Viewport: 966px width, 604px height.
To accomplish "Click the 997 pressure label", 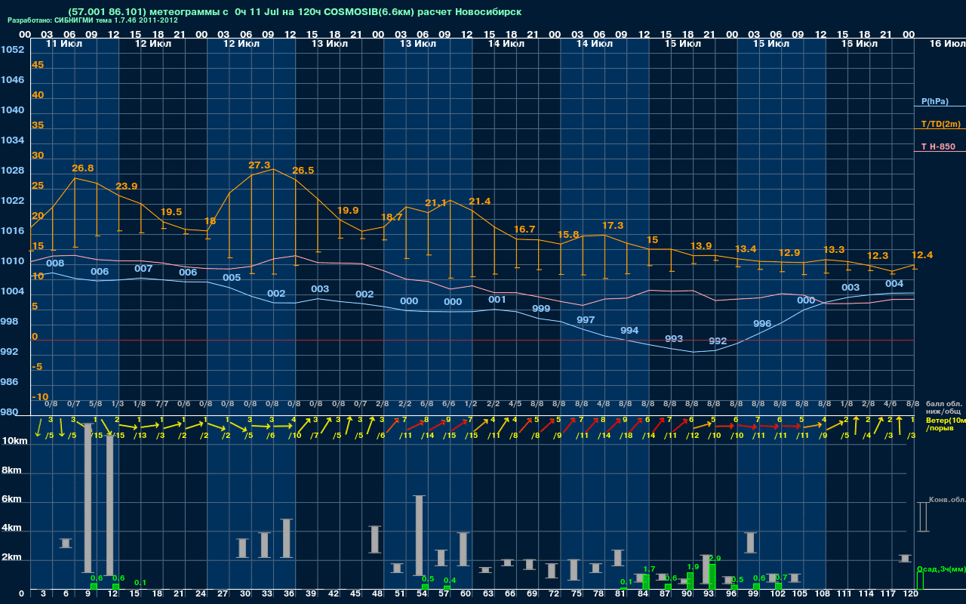I will [x=586, y=319].
